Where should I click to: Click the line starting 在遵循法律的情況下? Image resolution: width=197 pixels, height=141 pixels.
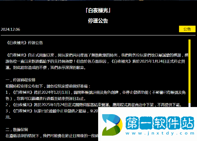pyautogui.click(x=52, y=136)
